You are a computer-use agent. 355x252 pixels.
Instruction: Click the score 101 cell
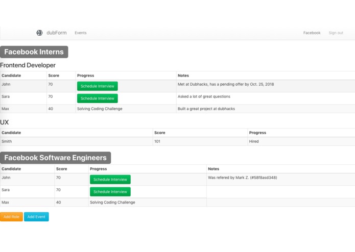200,141
